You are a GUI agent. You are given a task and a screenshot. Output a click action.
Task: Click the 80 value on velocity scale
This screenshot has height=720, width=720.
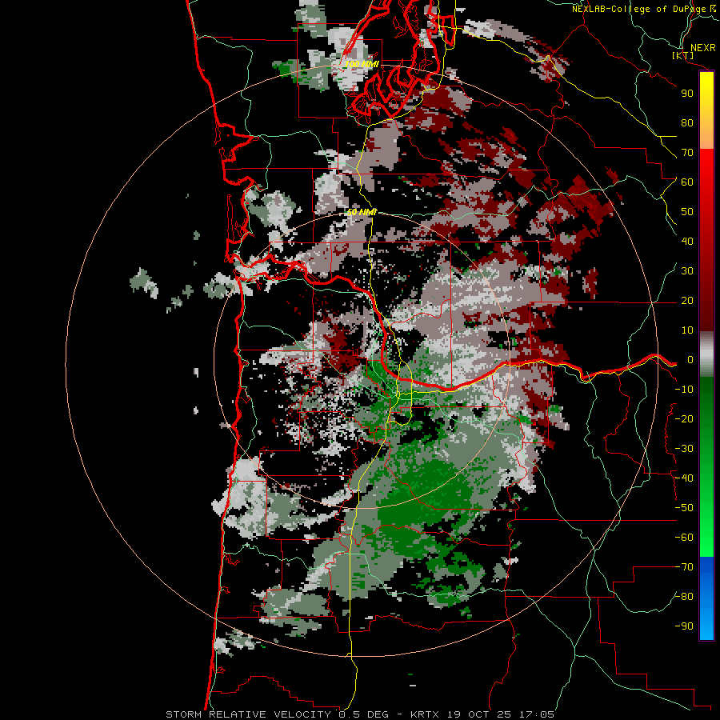[x=687, y=122]
